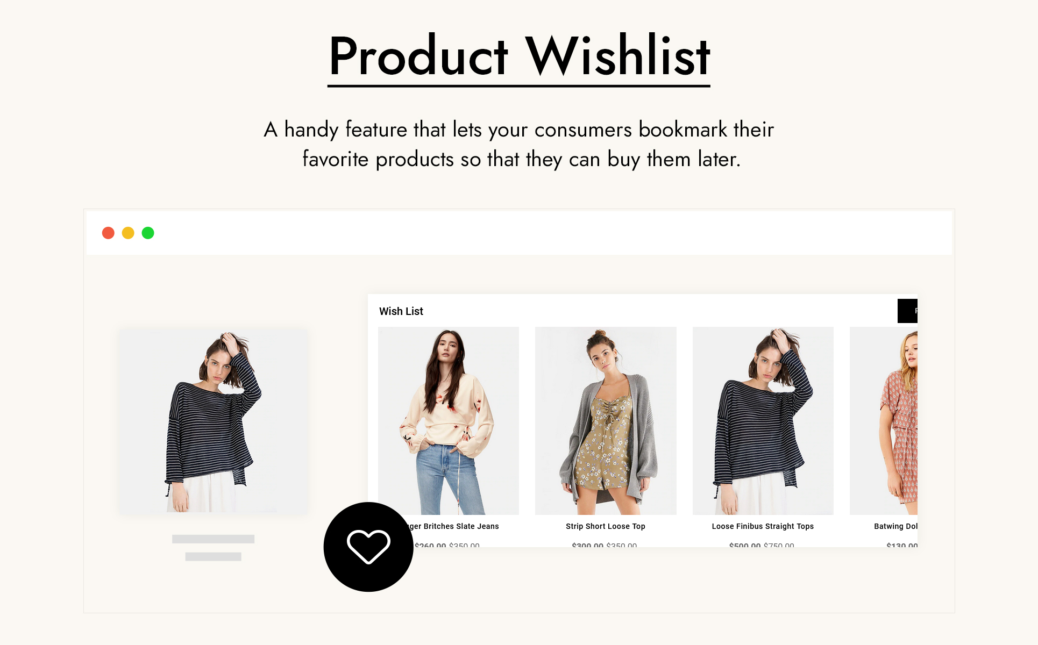This screenshot has height=645, width=1038.
Task: Click the shorter grey placeholder bar
Action: click(x=213, y=556)
